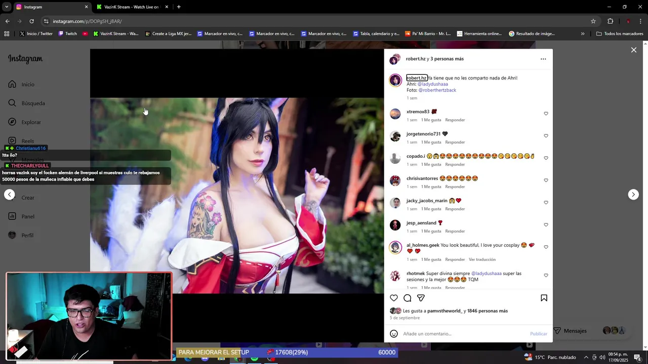Open Herramienta online bookmark

click(479, 34)
